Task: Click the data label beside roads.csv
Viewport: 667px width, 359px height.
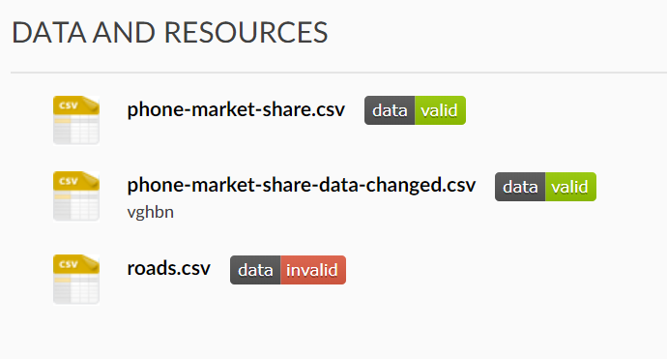Action: click(x=255, y=270)
